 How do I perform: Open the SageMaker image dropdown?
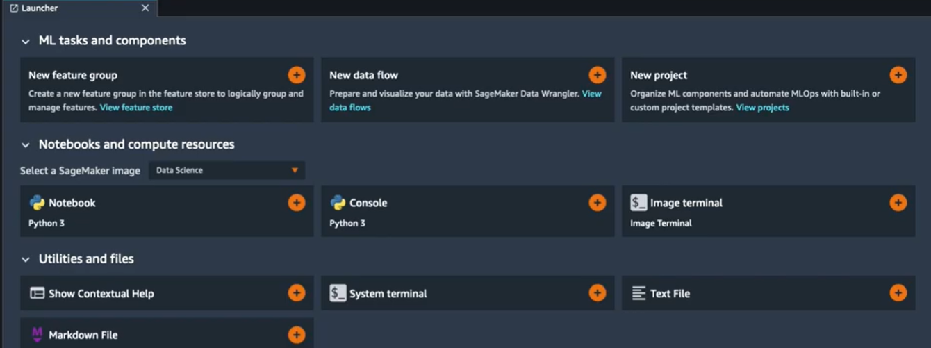[226, 170]
